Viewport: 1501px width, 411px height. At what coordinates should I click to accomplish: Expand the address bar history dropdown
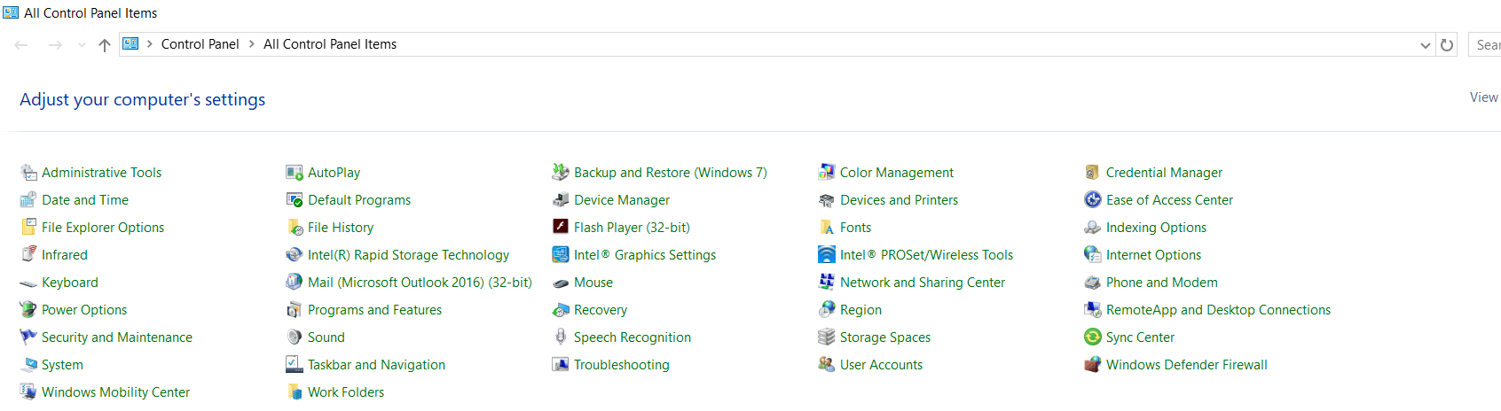click(x=1425, y=45)
